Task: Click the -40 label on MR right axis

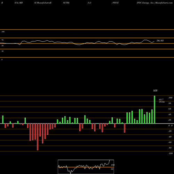Action: click(170, 137)
